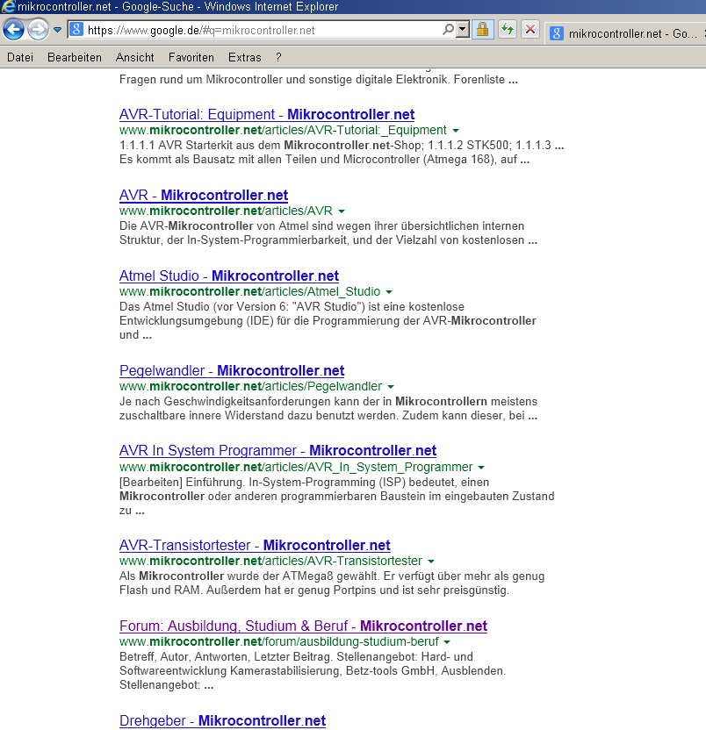706x730 pixels.
Task: Expand options arrow next to Pegelwandler URL
Action: tap(391, 387)
